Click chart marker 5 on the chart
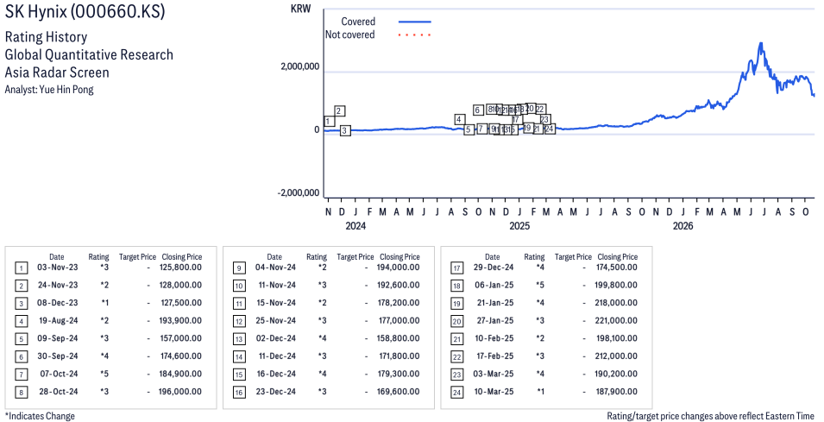Image resolution: width=824 pixels, height=422 pixels. pyautogui.click(x=469, y=129)
